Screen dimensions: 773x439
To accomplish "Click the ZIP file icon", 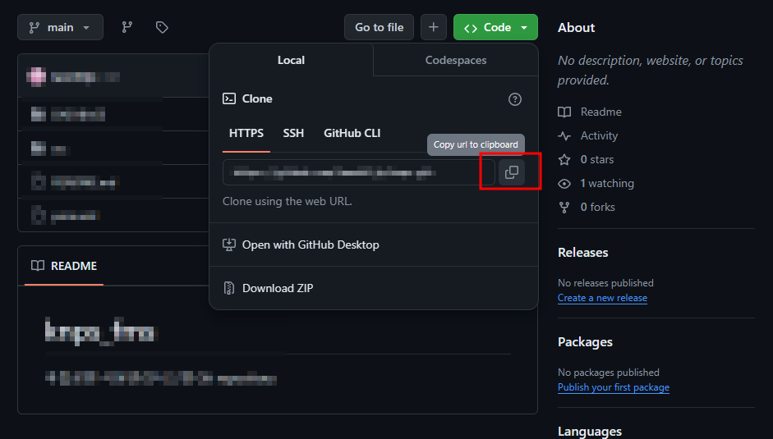I will point(228,288).
